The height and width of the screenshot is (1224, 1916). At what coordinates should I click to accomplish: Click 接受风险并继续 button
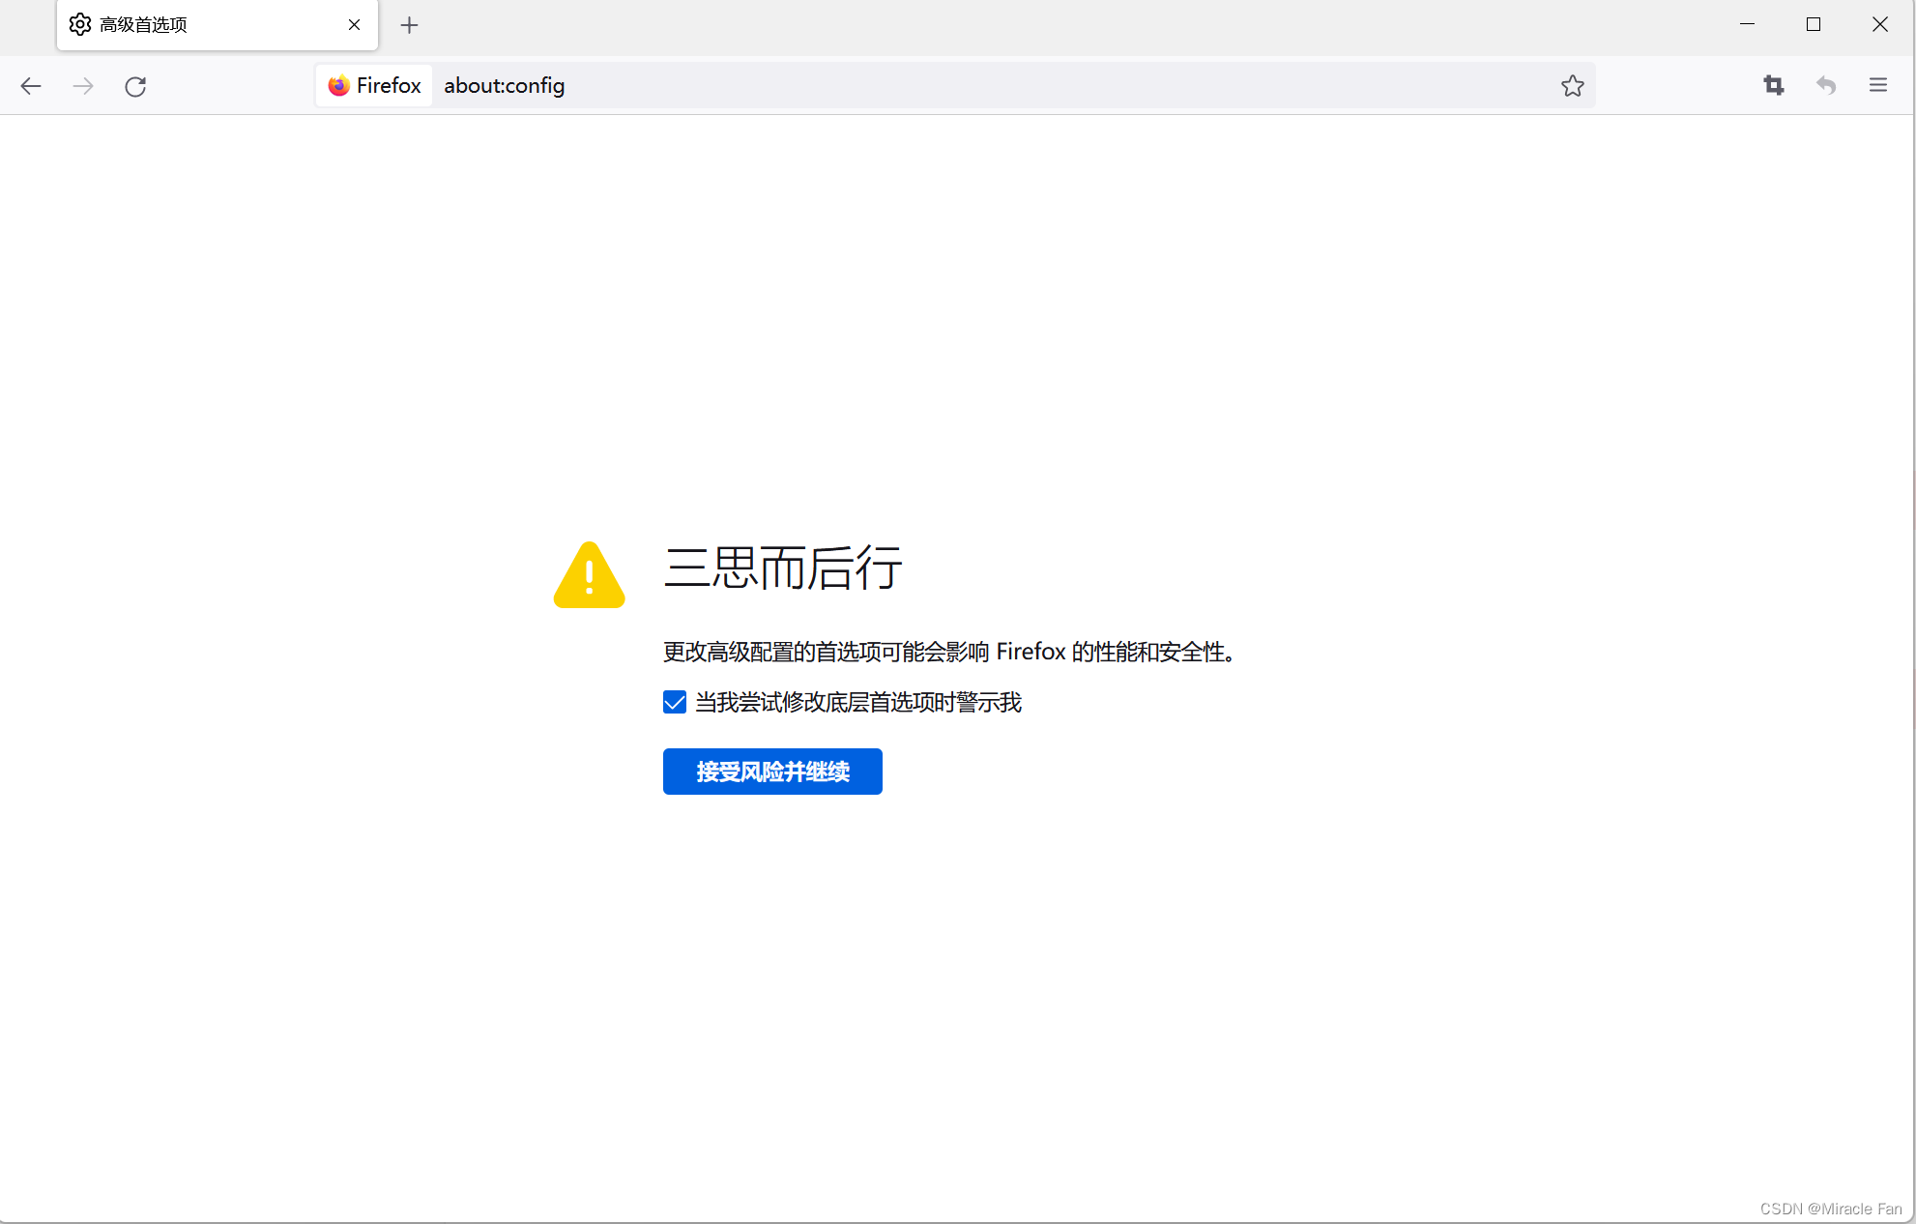(771, 772)
